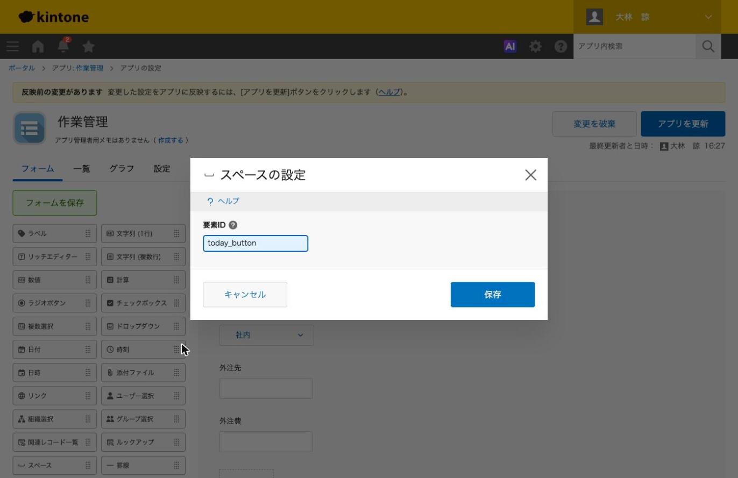
Task: Close the スペースの設定 dialog
Action: pyautogui.click(x=530, y=175)
